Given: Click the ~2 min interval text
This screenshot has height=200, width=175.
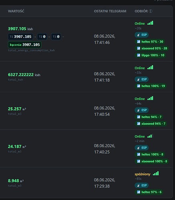Looking at the screenshot, I should tap(139, 141).
